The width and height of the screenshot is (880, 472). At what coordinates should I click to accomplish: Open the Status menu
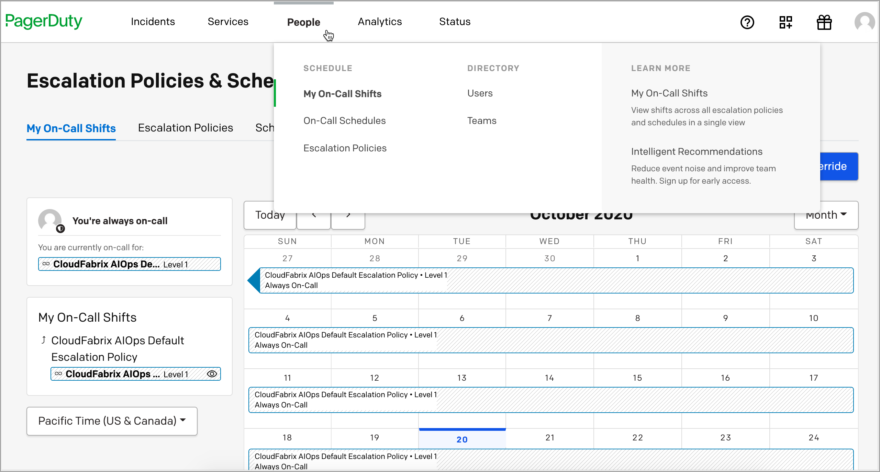point(455,22)
